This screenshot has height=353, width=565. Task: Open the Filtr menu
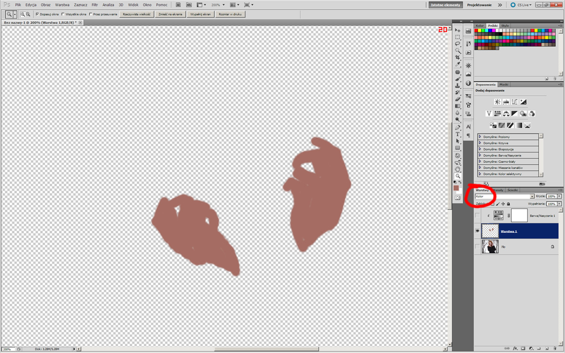coord(94,5)
